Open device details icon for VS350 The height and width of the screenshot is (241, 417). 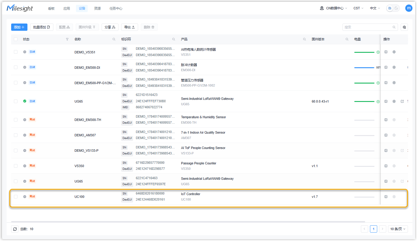coord(386,166)
